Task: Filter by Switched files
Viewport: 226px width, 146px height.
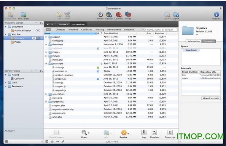Action: point(129,29)
